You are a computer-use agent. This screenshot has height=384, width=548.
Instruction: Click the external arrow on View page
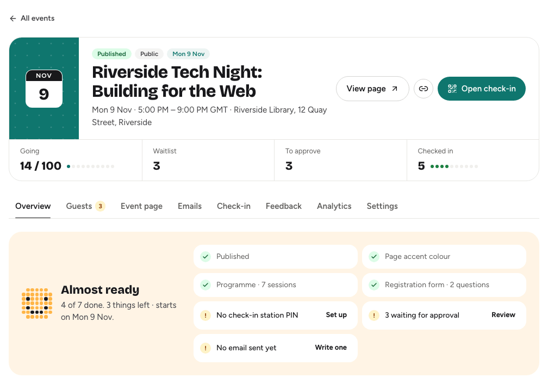coord(395,89)
